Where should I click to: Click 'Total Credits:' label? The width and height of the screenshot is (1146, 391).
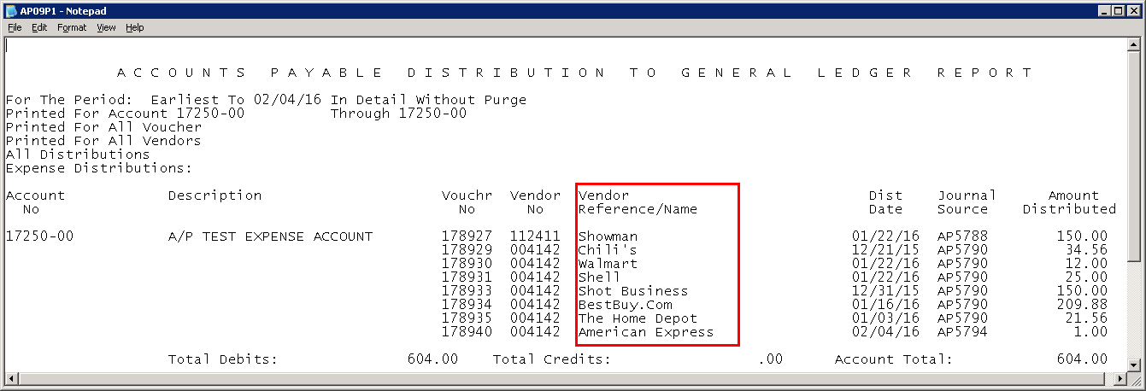552,359
